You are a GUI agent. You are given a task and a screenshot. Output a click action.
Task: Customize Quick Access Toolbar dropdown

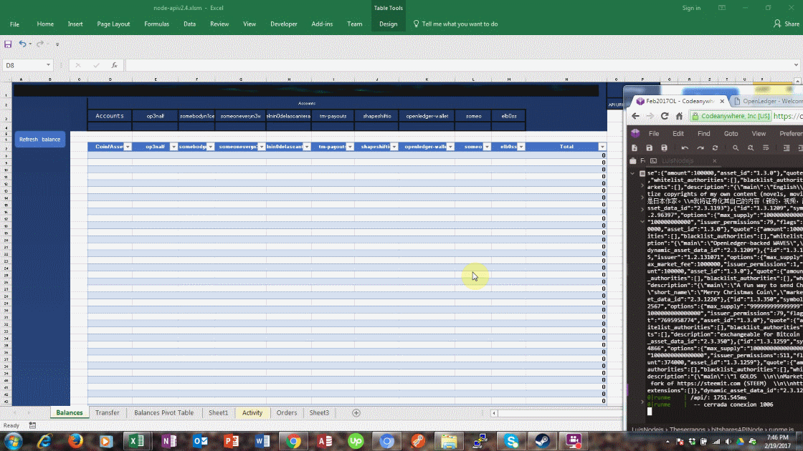(57, 44)
